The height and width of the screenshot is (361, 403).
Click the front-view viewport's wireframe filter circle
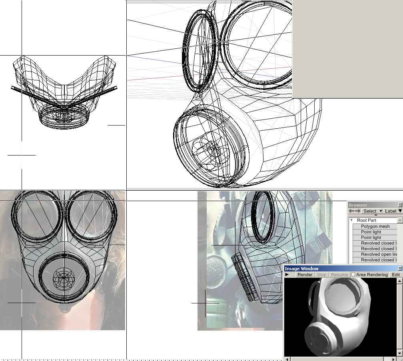[64, 278]
